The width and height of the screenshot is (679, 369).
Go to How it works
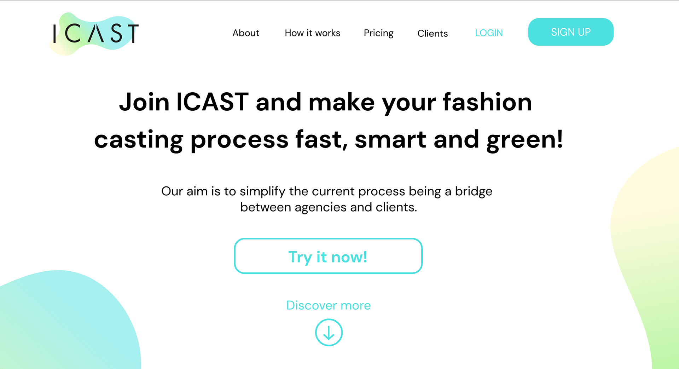point(312,33)
